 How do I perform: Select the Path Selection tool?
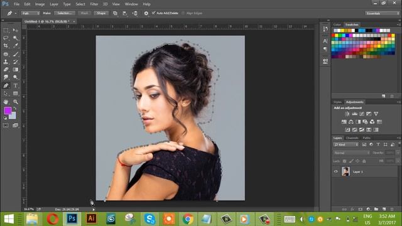pyautogui.click(x=6, y=94)
